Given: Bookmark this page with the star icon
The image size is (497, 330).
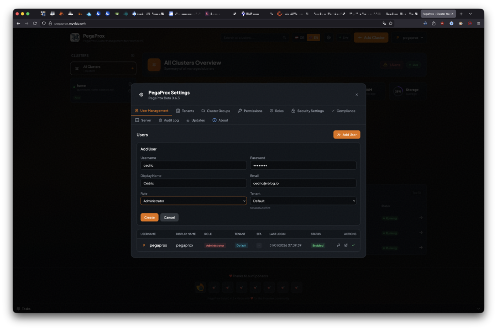Looking at the screenshot, I should 391,23.
